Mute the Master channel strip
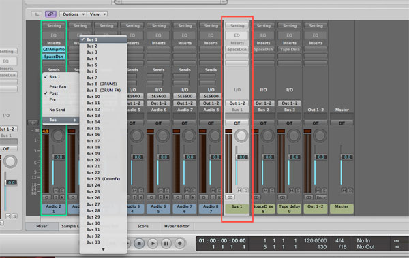 (344, 191)
